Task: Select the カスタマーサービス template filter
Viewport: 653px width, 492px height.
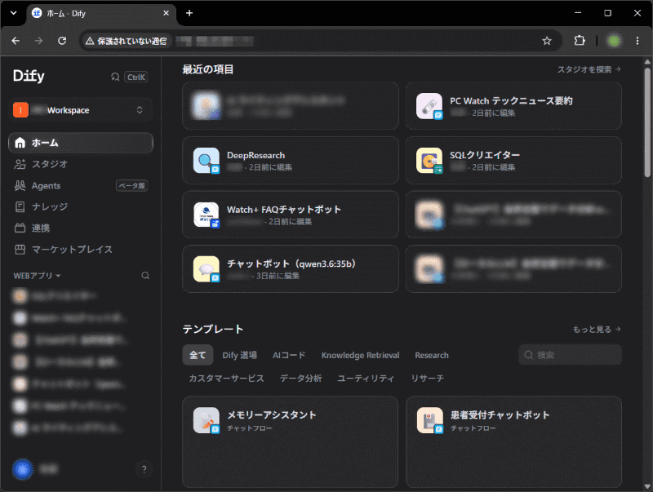Action: (227, 378)
